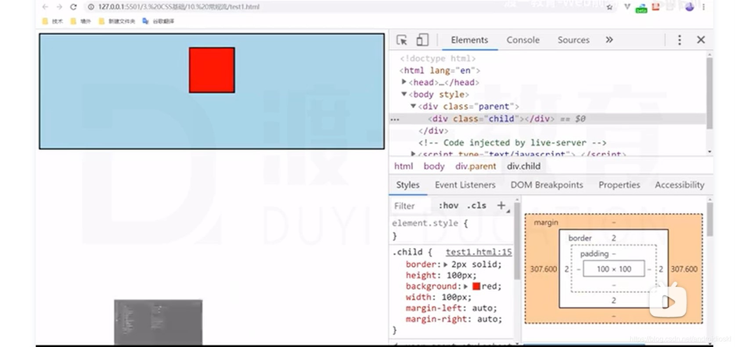Close the DevTools panel

(701, 40)
